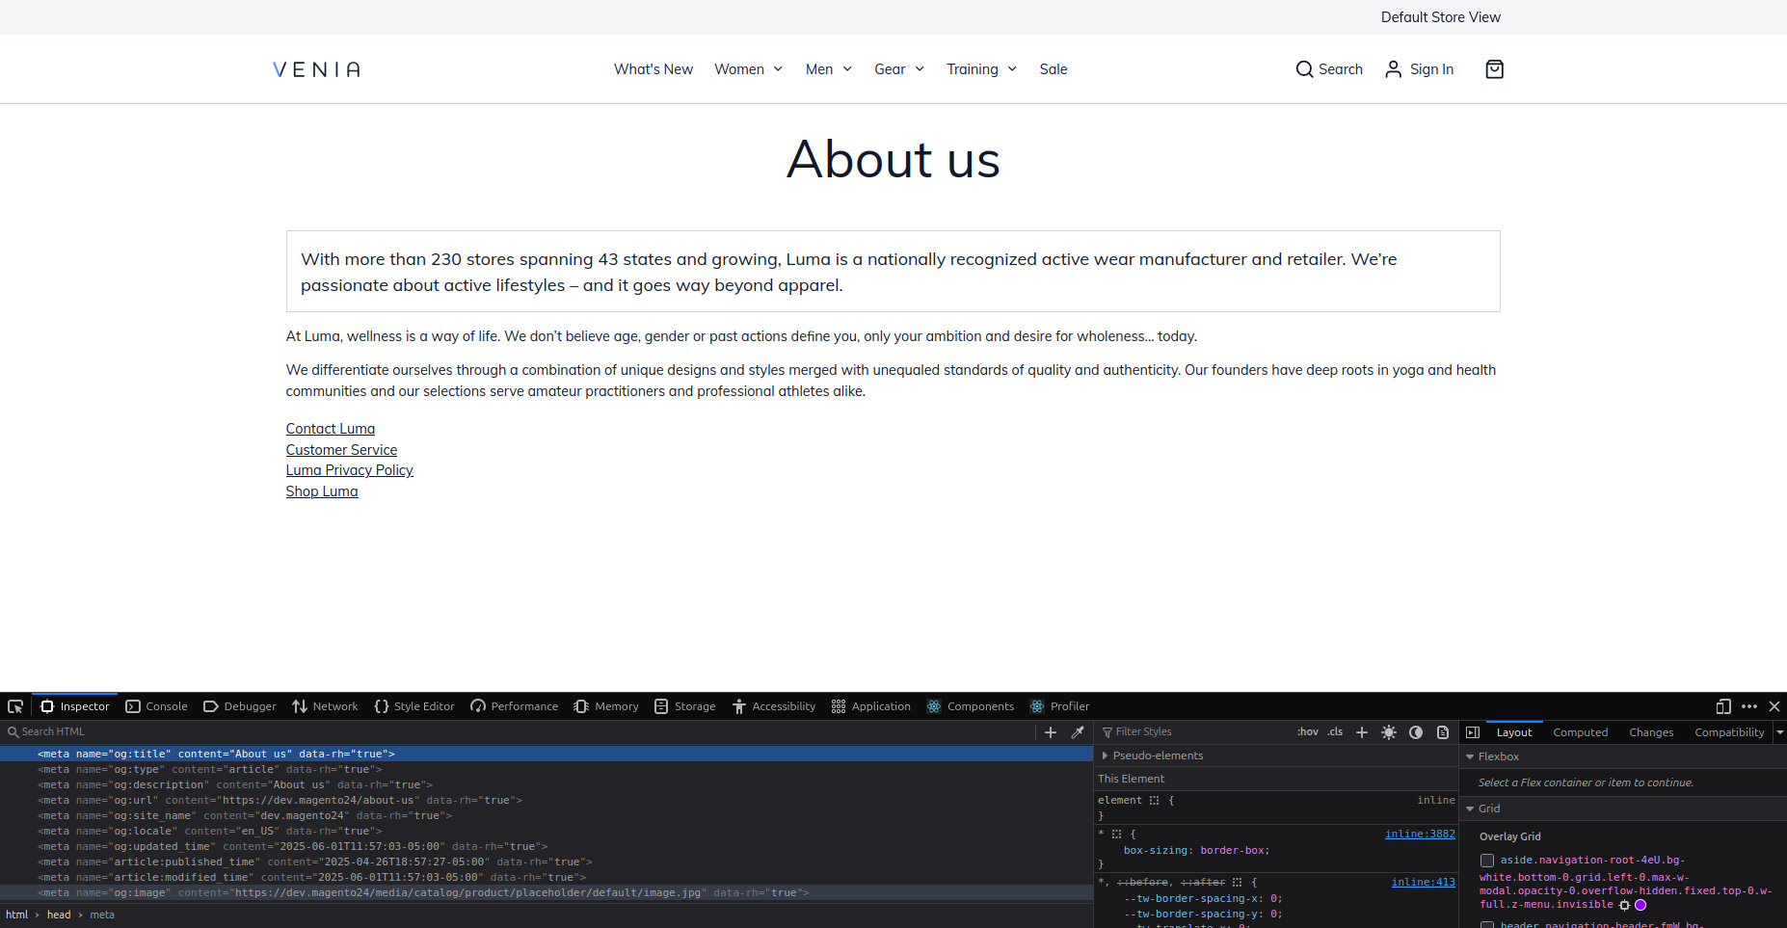
Task: Enable grid overlay for aside.navigation-root
Action: coord(1487,861)
